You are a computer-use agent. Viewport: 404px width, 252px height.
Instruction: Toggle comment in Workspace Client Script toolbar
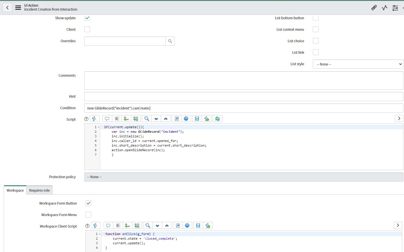pos(108,226)
